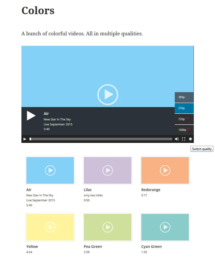
Task: Click play circle on Cyan Green thumbnail
Action: pos(165,227)
